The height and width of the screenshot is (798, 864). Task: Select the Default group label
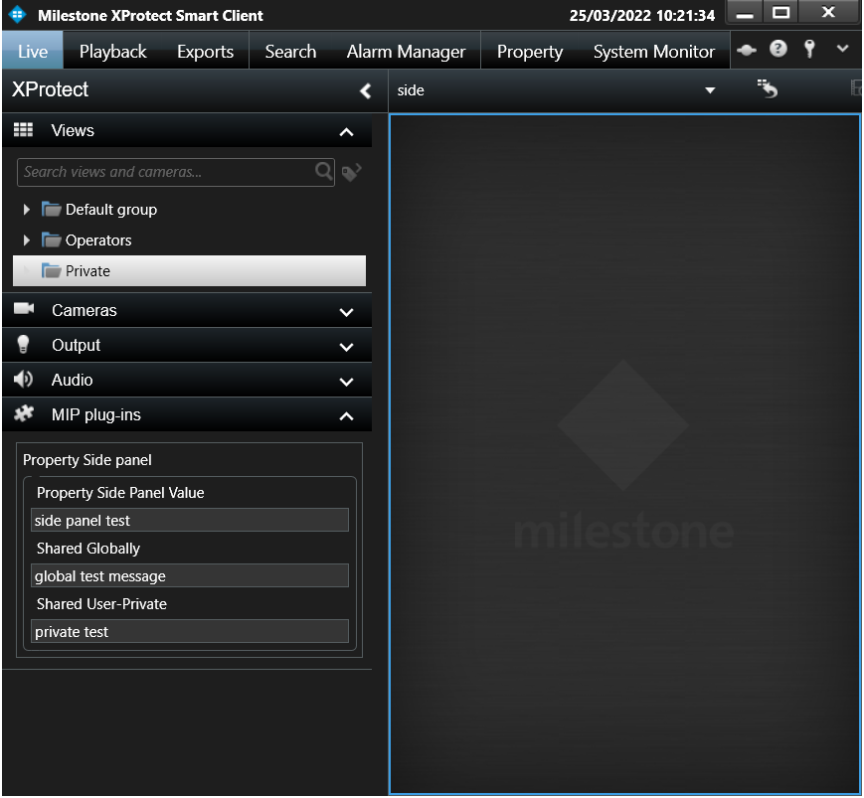coord(110,210)
